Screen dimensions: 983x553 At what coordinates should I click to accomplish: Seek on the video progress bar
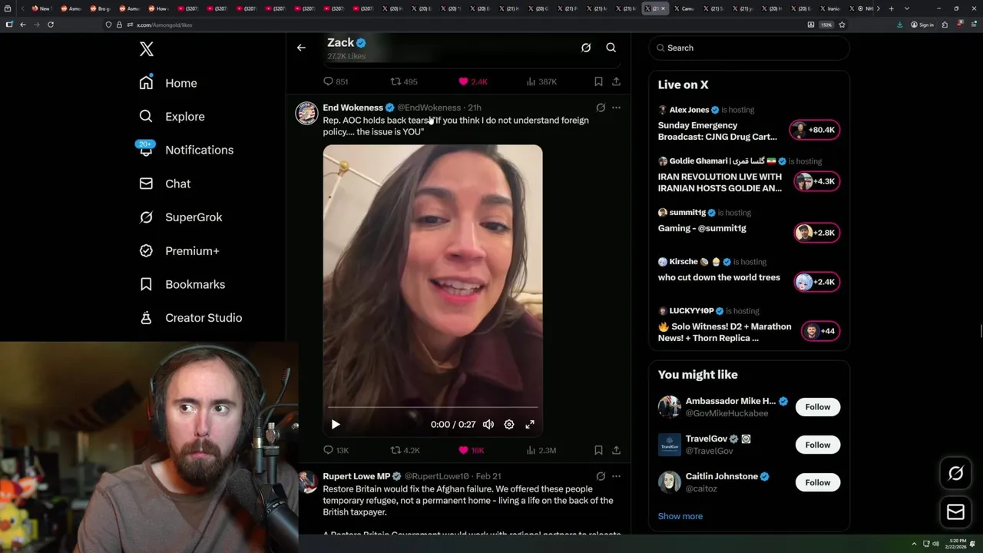[432, 407]
